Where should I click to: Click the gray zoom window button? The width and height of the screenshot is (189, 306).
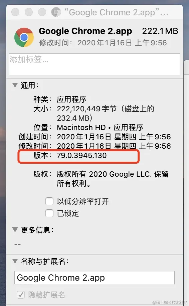[42, 12]
